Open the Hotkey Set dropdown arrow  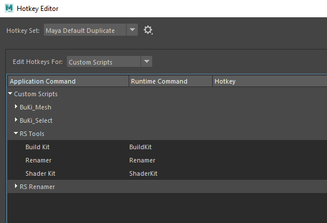[132, 30]
